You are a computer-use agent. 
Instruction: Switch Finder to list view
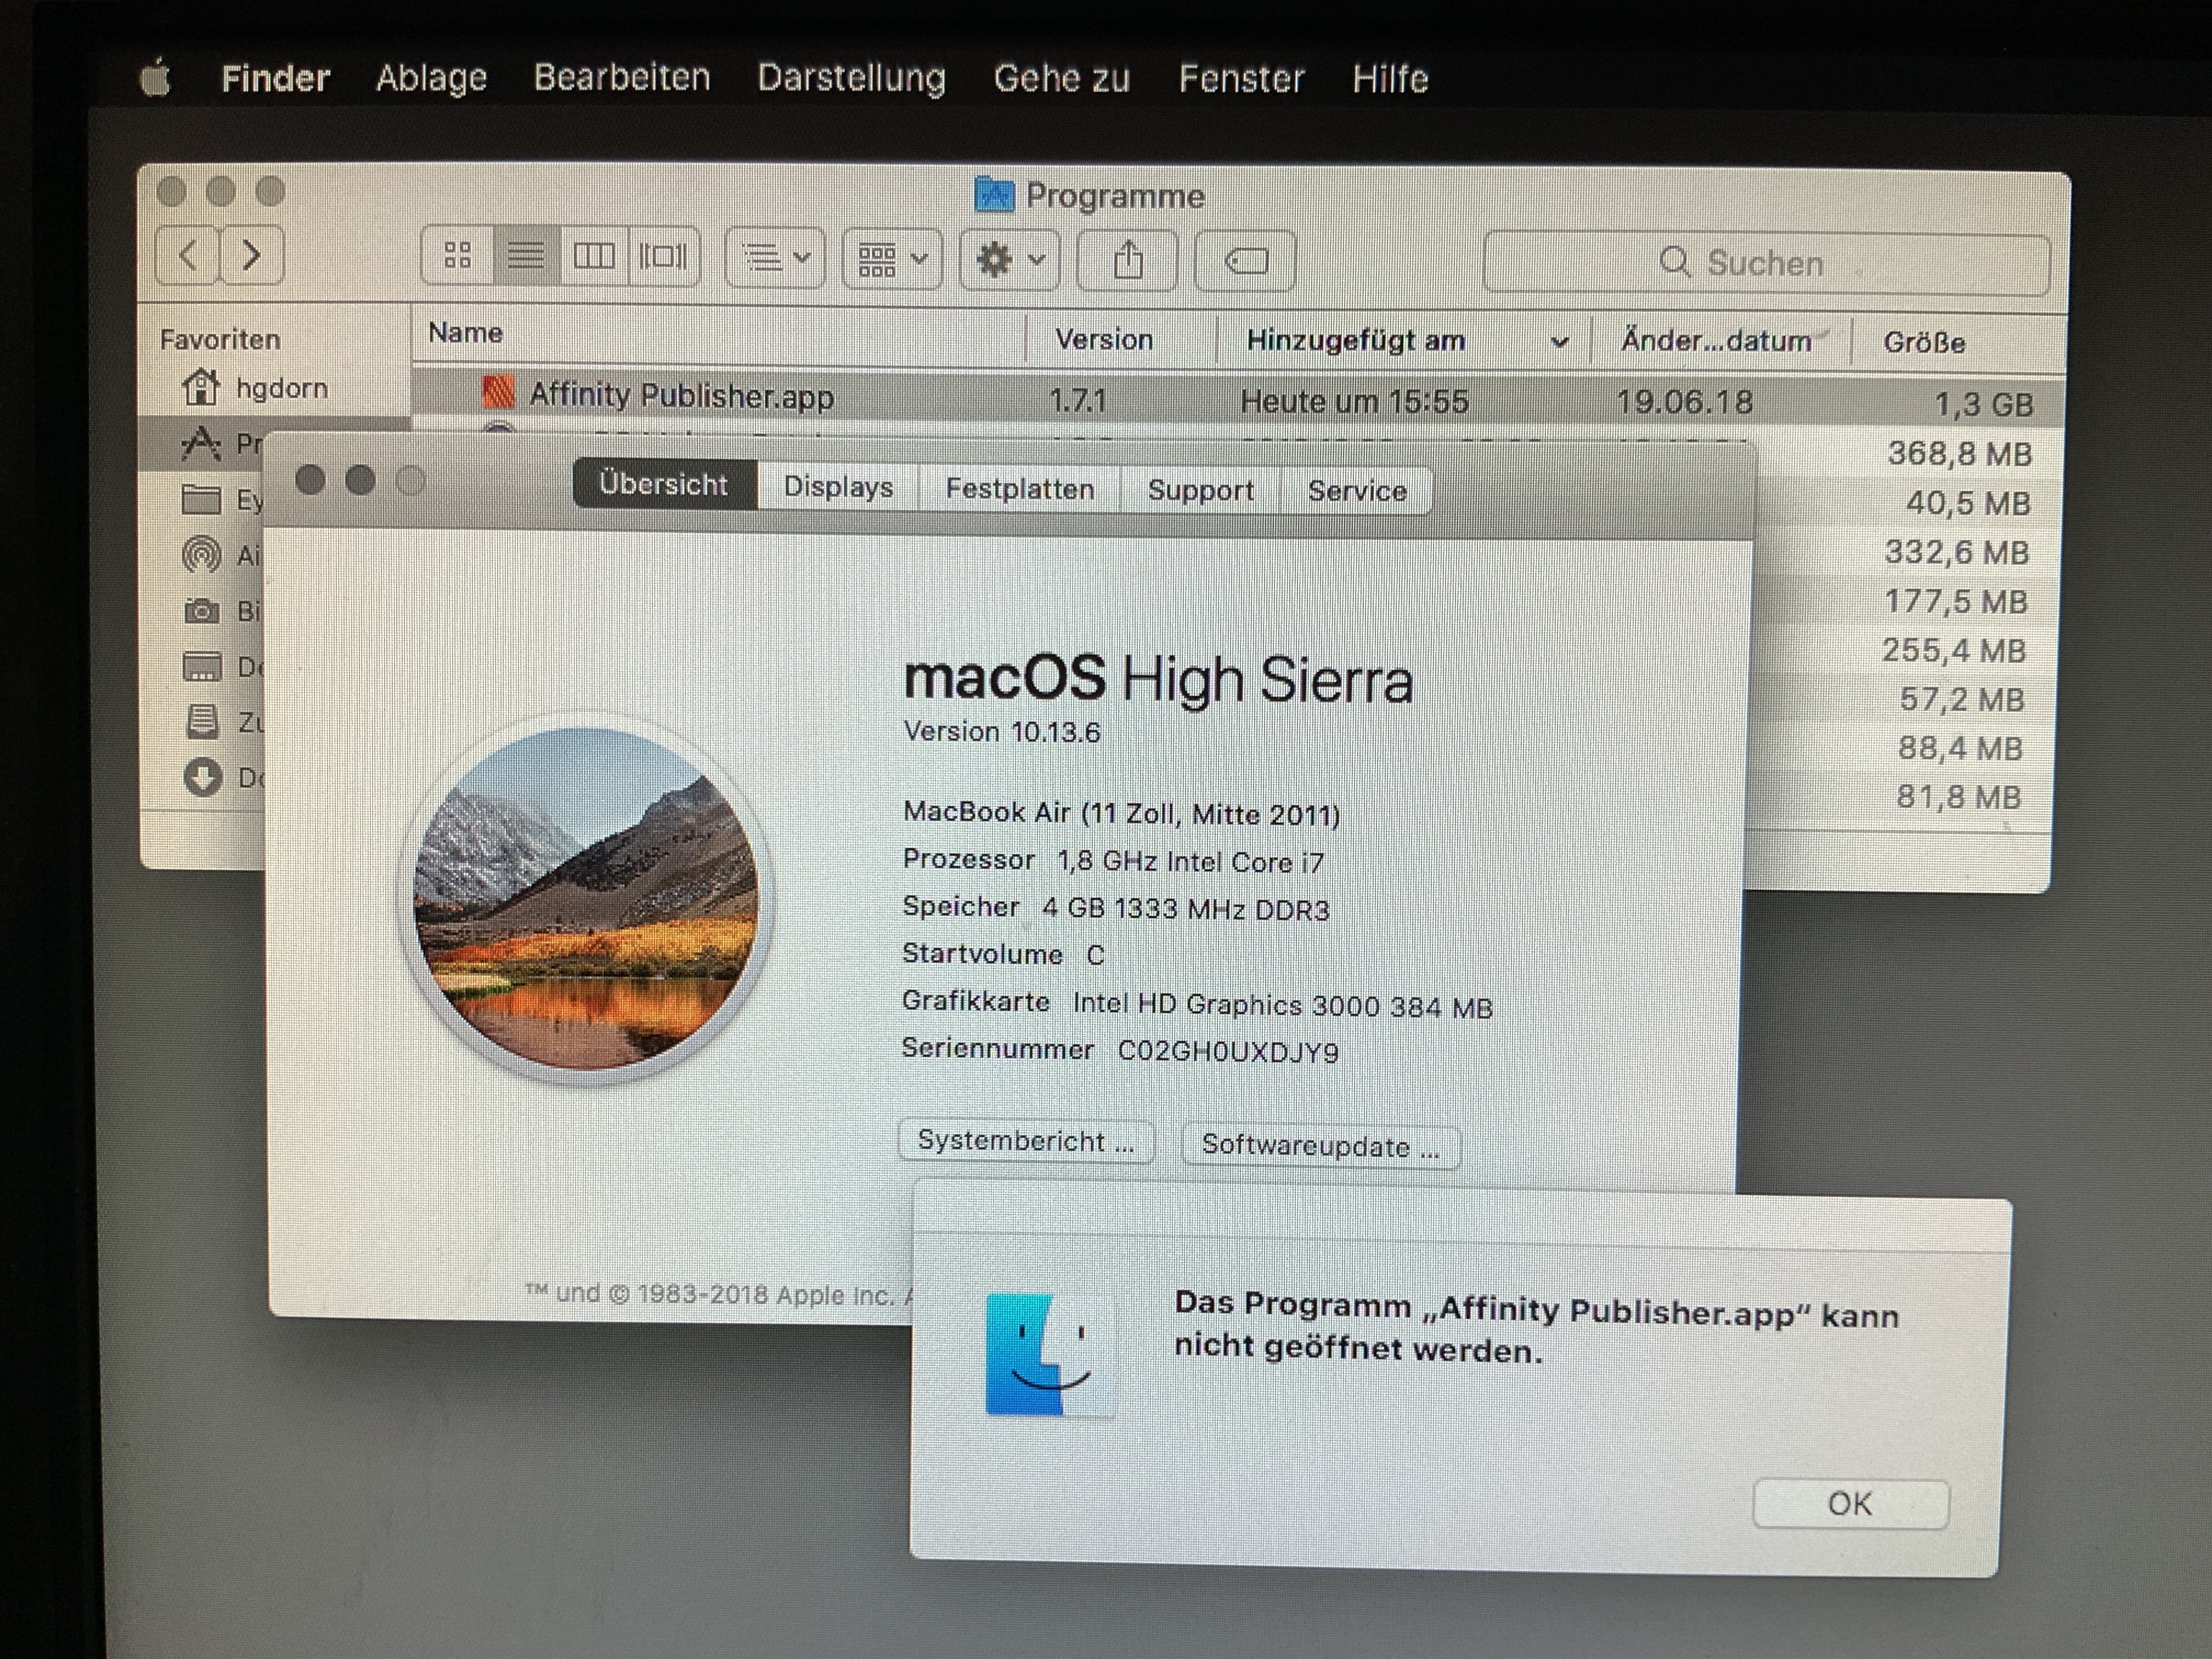526,256
